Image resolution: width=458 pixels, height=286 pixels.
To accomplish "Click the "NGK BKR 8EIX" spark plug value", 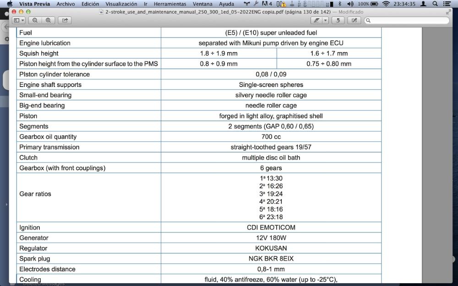I will tap(271, 259).
